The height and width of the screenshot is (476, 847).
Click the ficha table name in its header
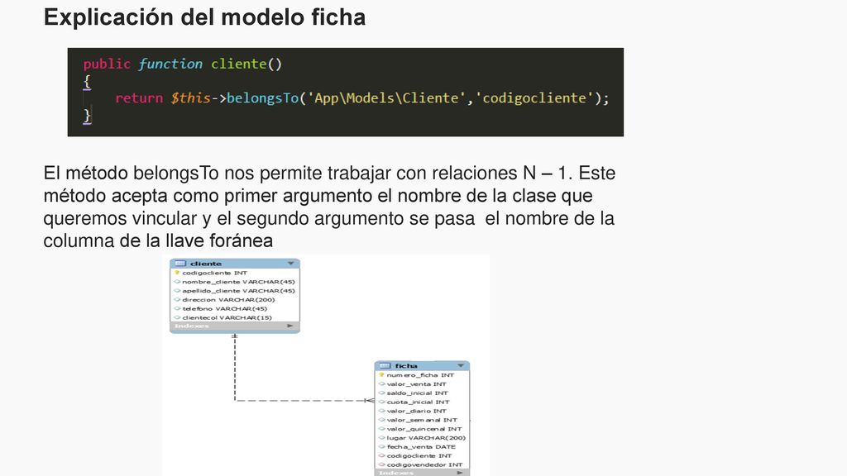pyautogui.click(x=405, y=365)
